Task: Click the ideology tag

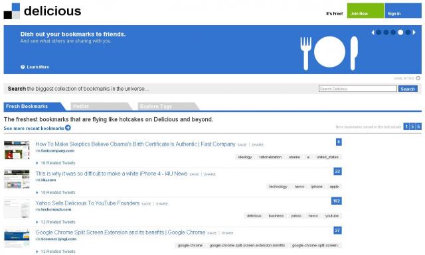Action: click(245, 157)
